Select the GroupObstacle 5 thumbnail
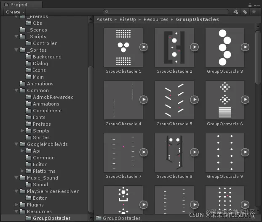This screenshot has width=262, height=222. click(174, 100)
